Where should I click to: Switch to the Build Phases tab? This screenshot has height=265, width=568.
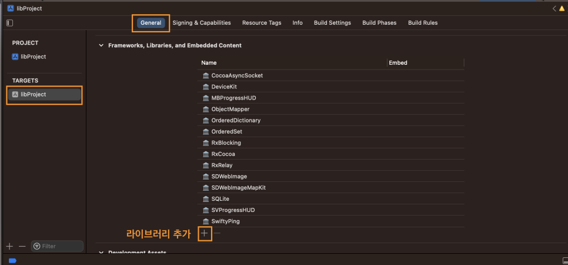pyautogui.click(x=379, y=23)
